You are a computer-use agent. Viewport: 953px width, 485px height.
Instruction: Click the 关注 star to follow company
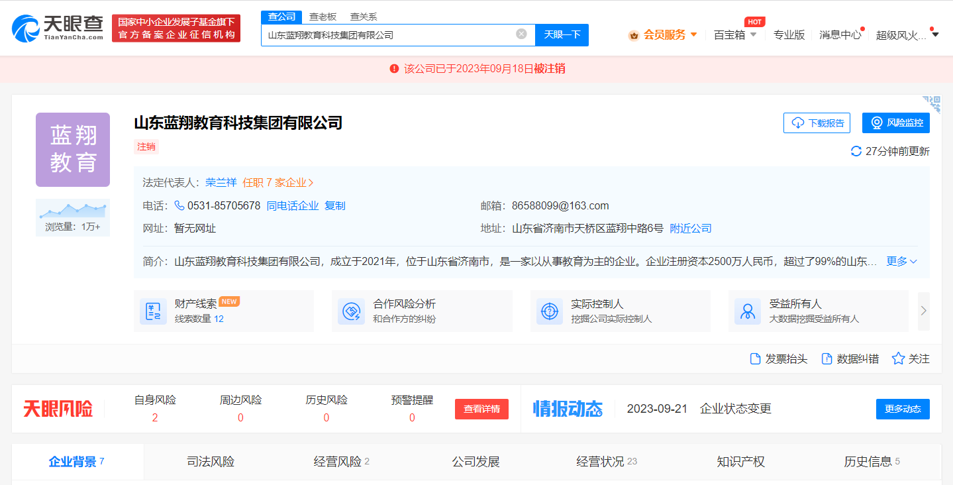(x=911, y=358)
